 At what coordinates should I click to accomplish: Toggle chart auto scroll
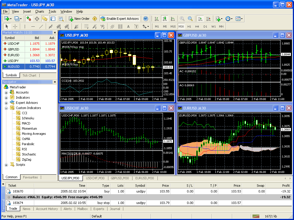[201, 19]
